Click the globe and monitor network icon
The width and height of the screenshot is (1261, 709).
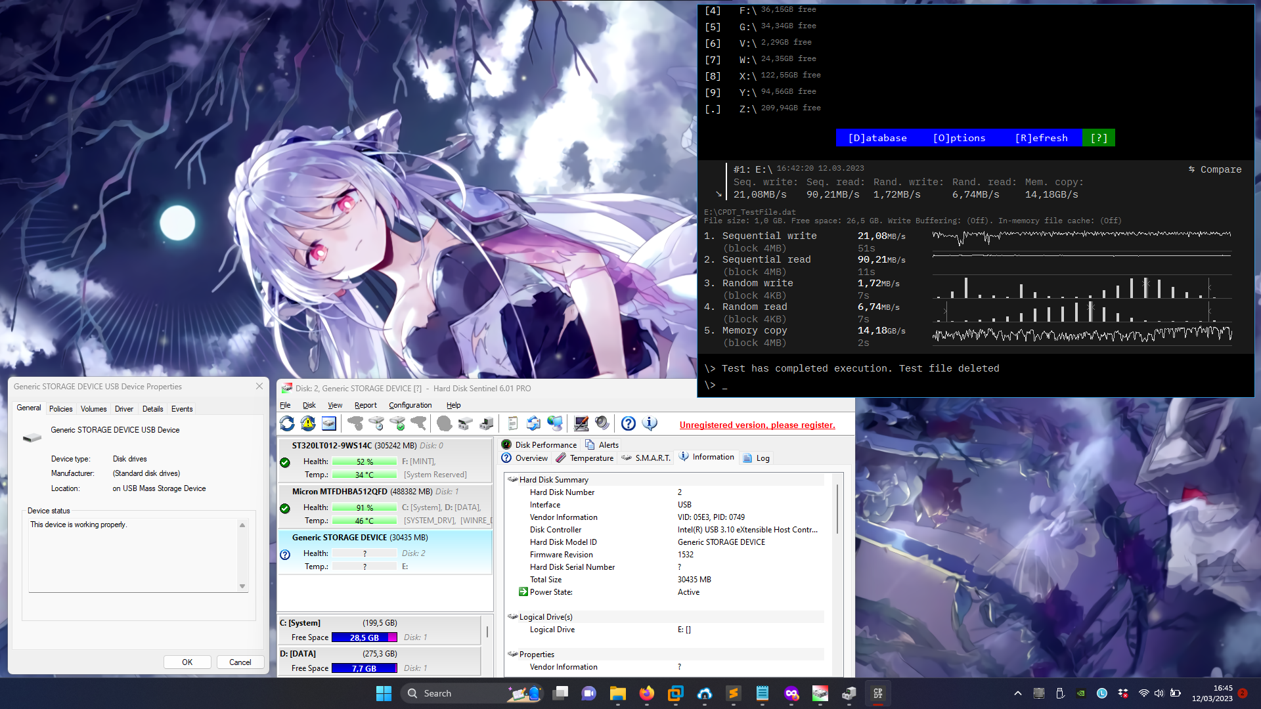click(555, 423)
